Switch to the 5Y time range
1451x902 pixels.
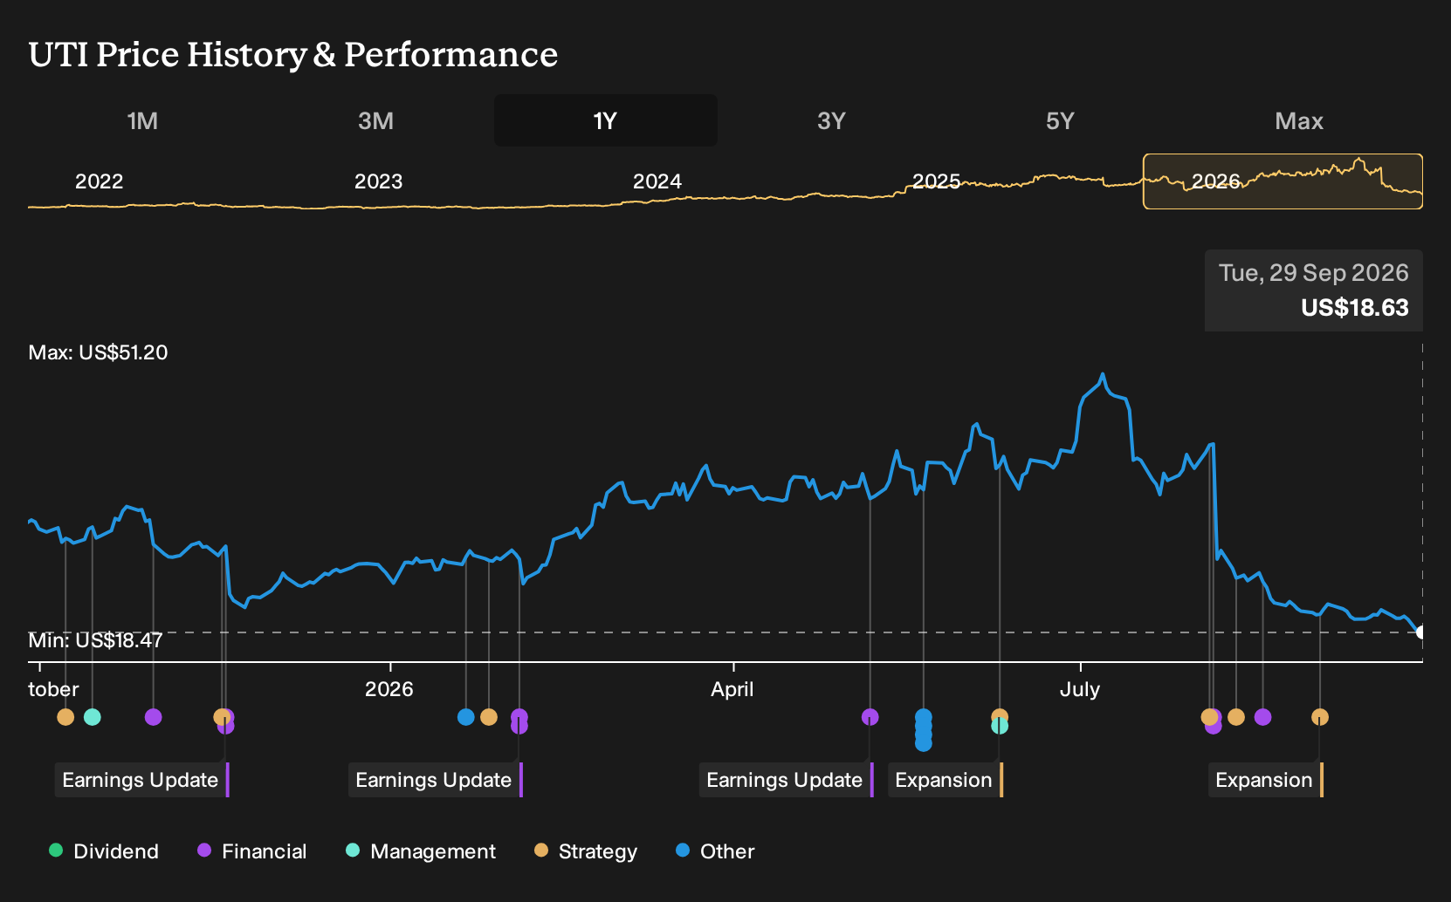click(1060, 120)
